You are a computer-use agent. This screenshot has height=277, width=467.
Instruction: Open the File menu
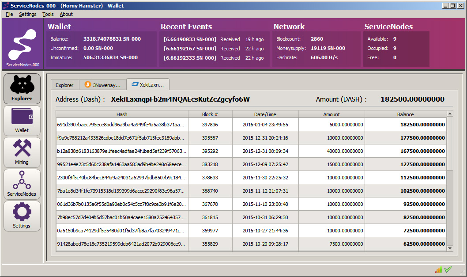point(9,14)
